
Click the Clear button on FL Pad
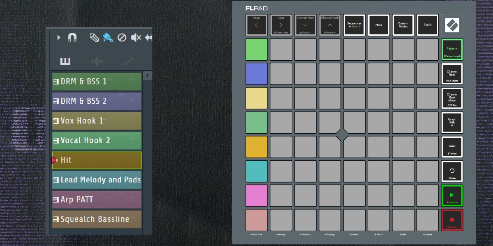452,147
